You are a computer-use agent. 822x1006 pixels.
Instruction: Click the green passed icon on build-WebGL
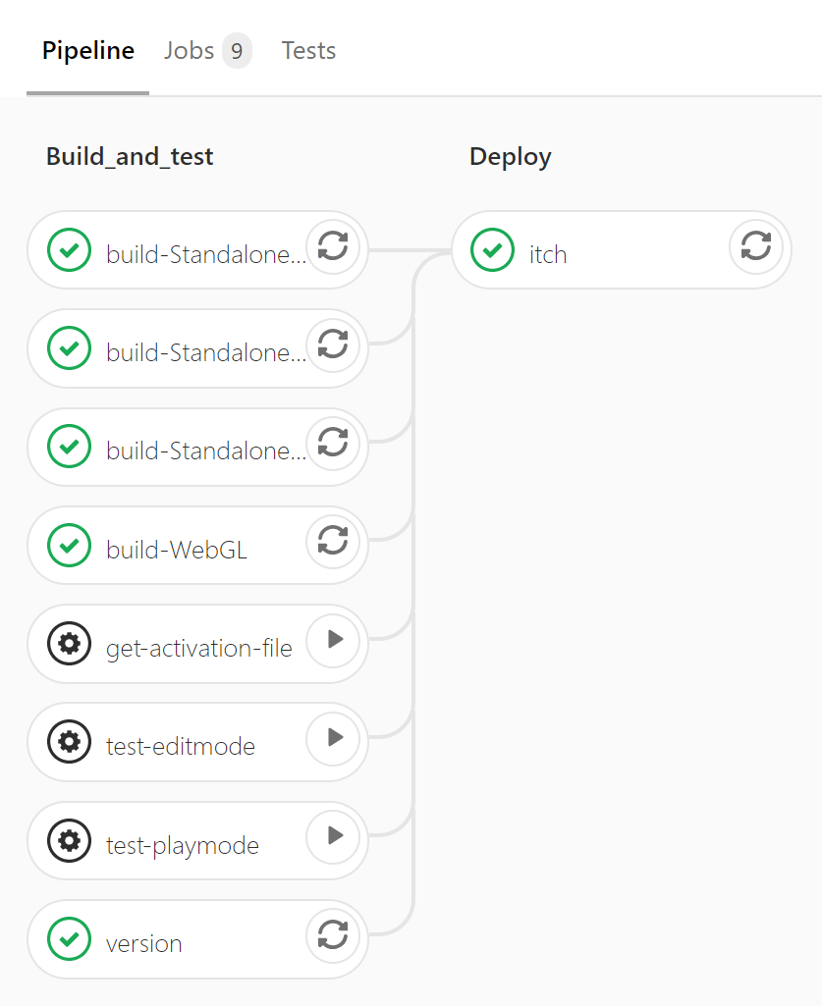(69, 546)
